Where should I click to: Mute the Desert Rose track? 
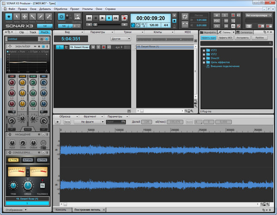click(93, 47)
